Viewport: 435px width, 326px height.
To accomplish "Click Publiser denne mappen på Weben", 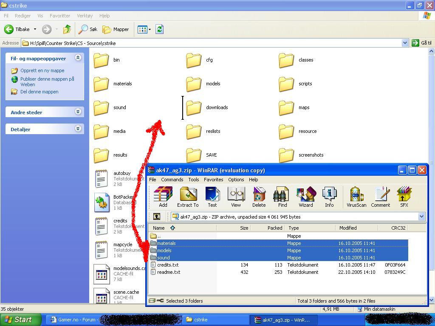I will coord(48,82).
